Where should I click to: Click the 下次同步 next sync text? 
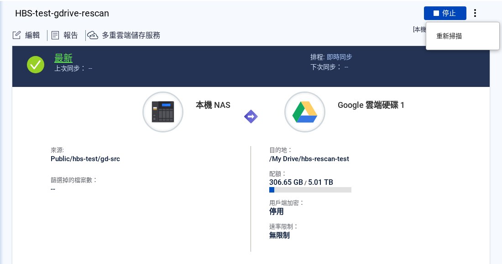tap(329, 67)
